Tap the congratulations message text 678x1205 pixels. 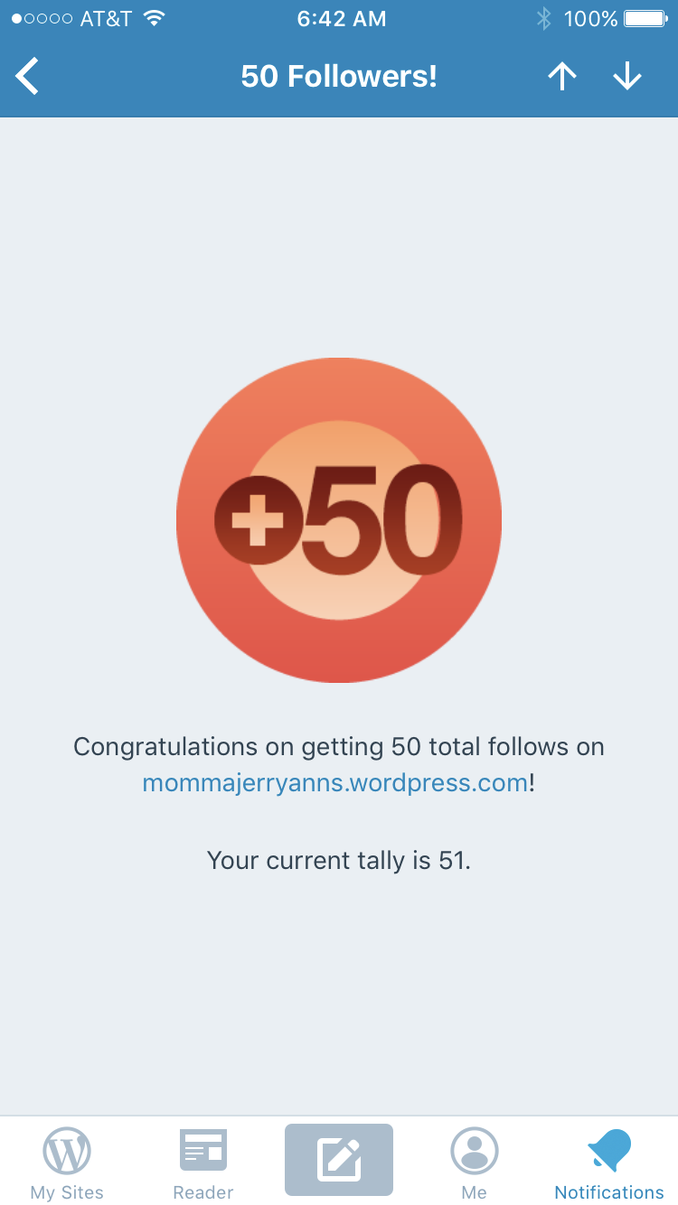[x=339, y=747]
